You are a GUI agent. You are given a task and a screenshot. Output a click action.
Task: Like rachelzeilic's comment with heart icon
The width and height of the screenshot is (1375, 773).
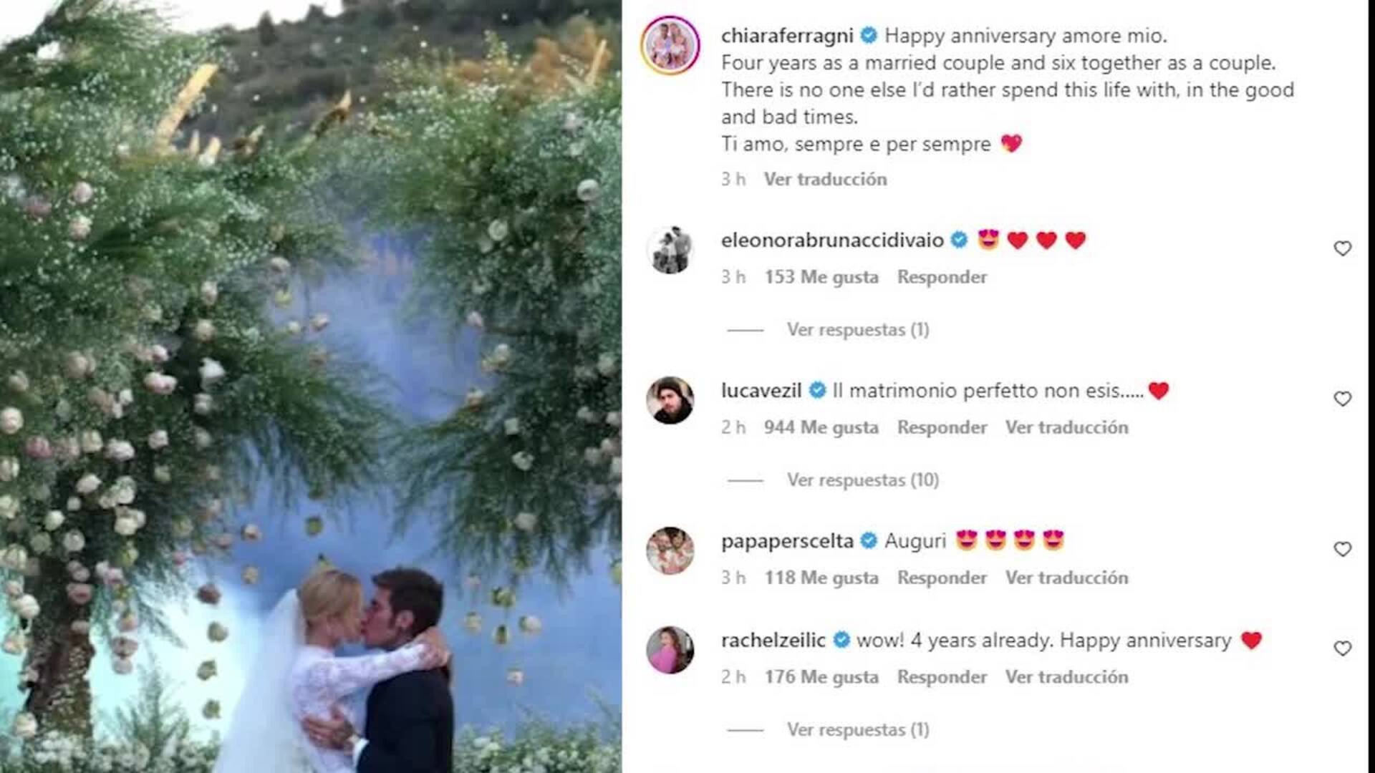(1342, 648)
